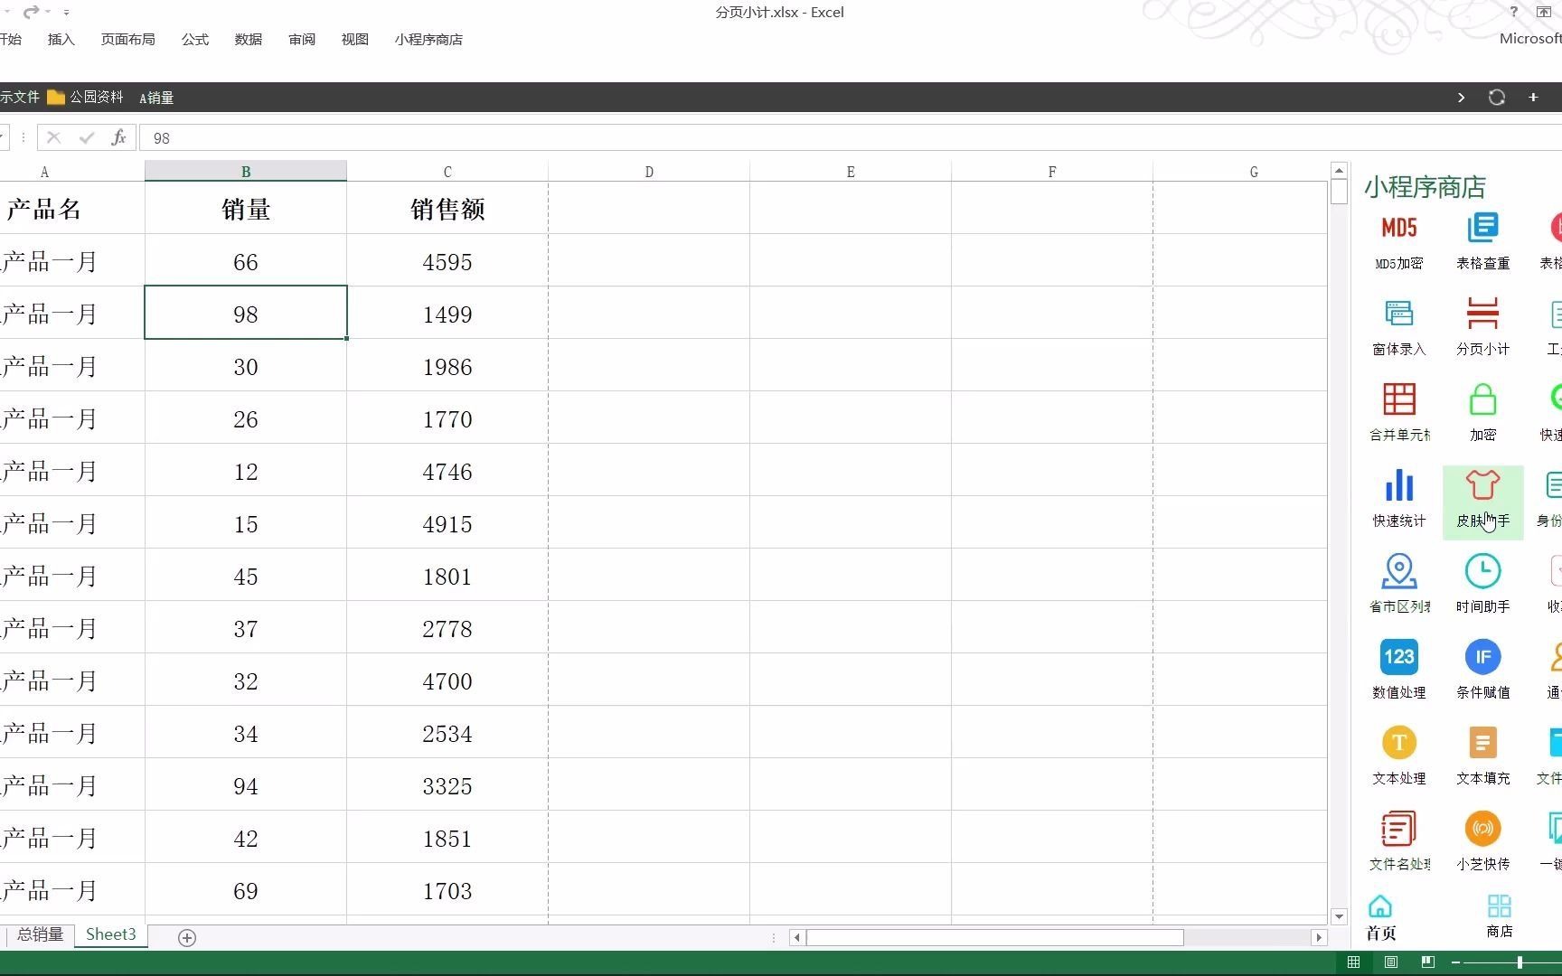Screen dimensions: 1562x976
Task: Open the 公园资料 folder shortcut
Action: [x=85, y=97]
